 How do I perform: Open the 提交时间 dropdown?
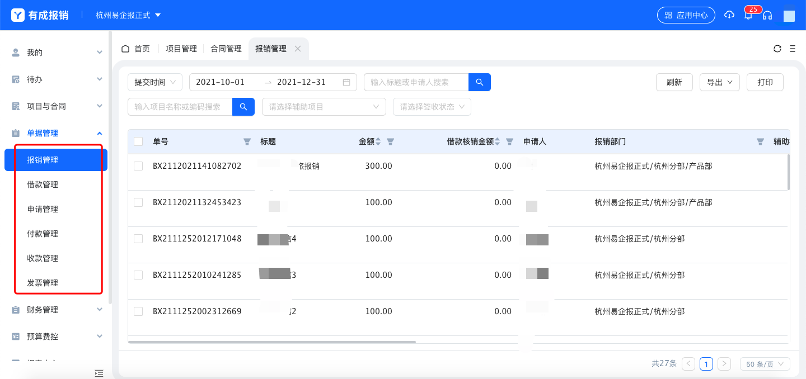click(155, 82)
